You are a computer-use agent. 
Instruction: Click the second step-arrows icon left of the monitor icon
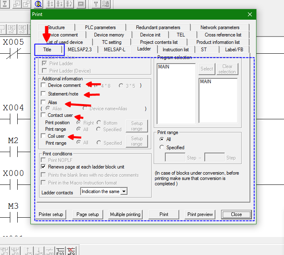(60, 4)
